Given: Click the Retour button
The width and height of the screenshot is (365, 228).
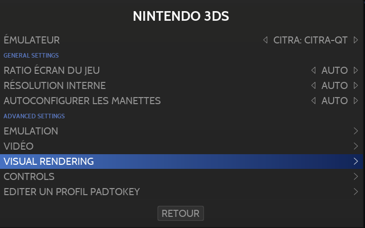Looking at the screenshot, I should (x=181, y=213).
